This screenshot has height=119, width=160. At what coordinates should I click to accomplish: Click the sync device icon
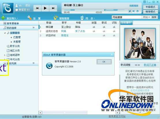pos(82,18)
